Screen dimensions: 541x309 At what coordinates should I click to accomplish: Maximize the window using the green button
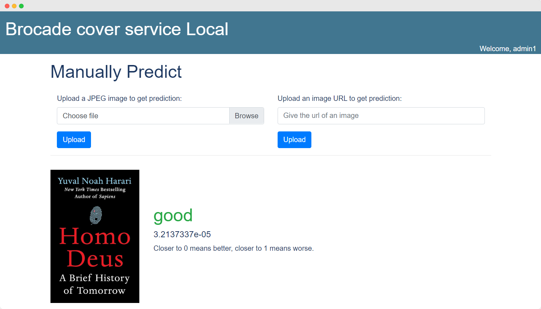coord(21,6)
